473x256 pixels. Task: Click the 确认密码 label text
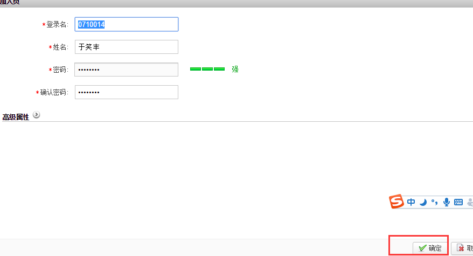coord(54,92)
